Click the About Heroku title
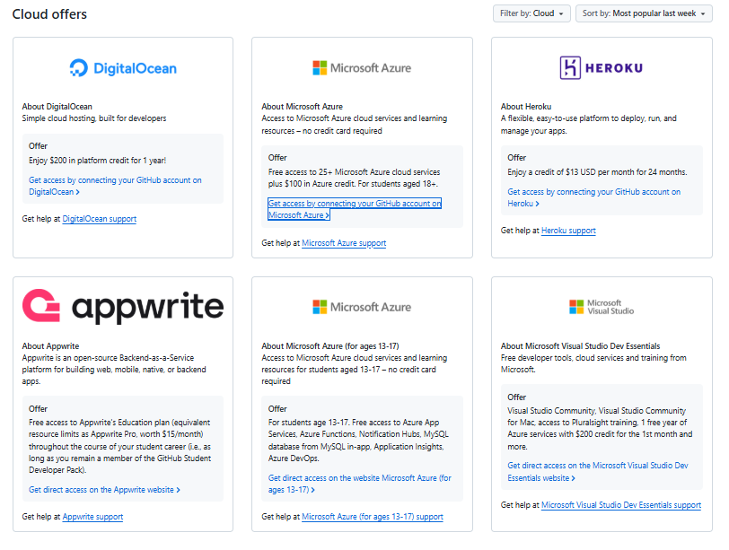The width and height of the screenshot is (729, 550). coord(526,107)
